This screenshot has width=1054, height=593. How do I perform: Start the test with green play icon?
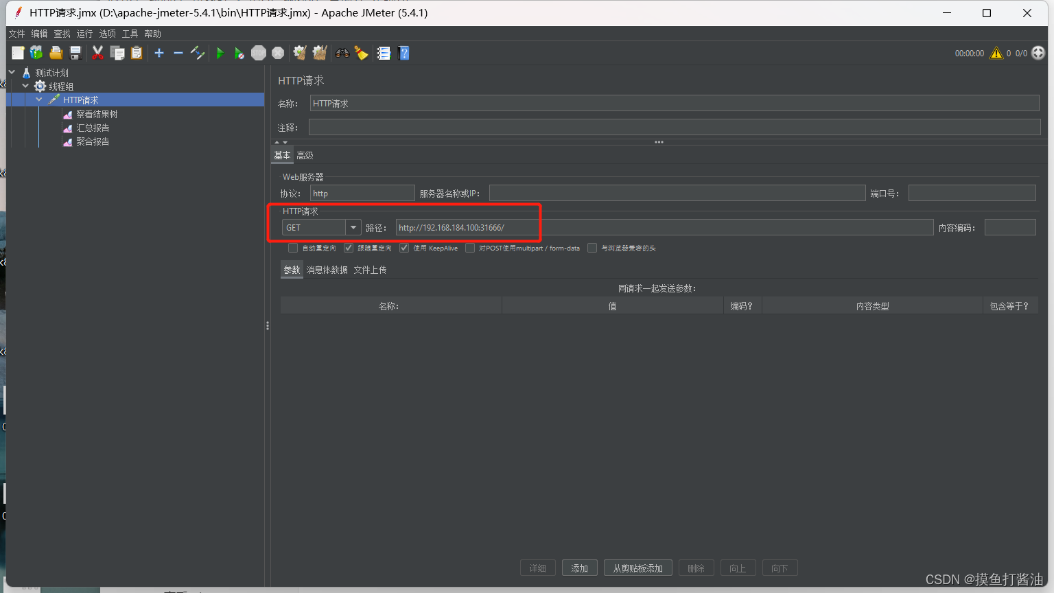[220, 53]
